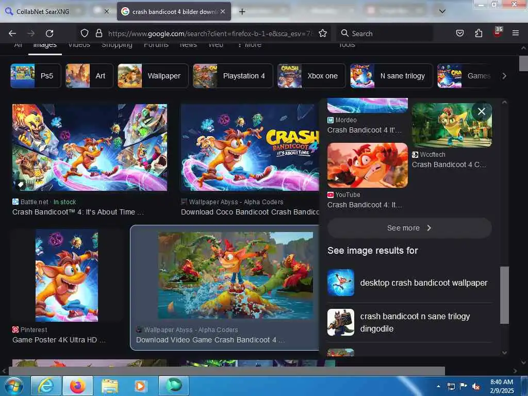The width and height of the screenshot is (528, 396).
Task: Open the Coco Bandicoot wallpaper image
Action: point(250,147)
